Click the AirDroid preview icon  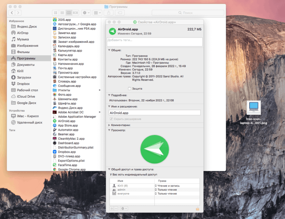point(155,149)
